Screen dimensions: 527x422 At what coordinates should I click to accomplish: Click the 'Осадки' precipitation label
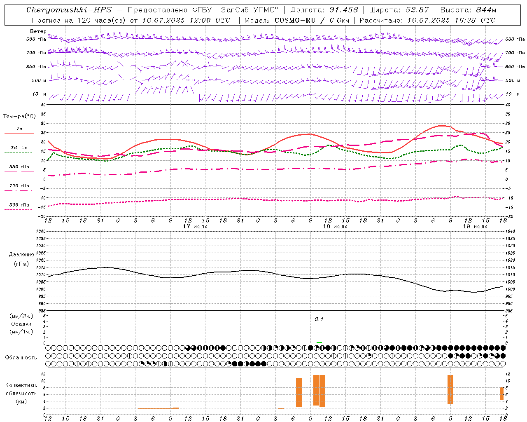21,324
